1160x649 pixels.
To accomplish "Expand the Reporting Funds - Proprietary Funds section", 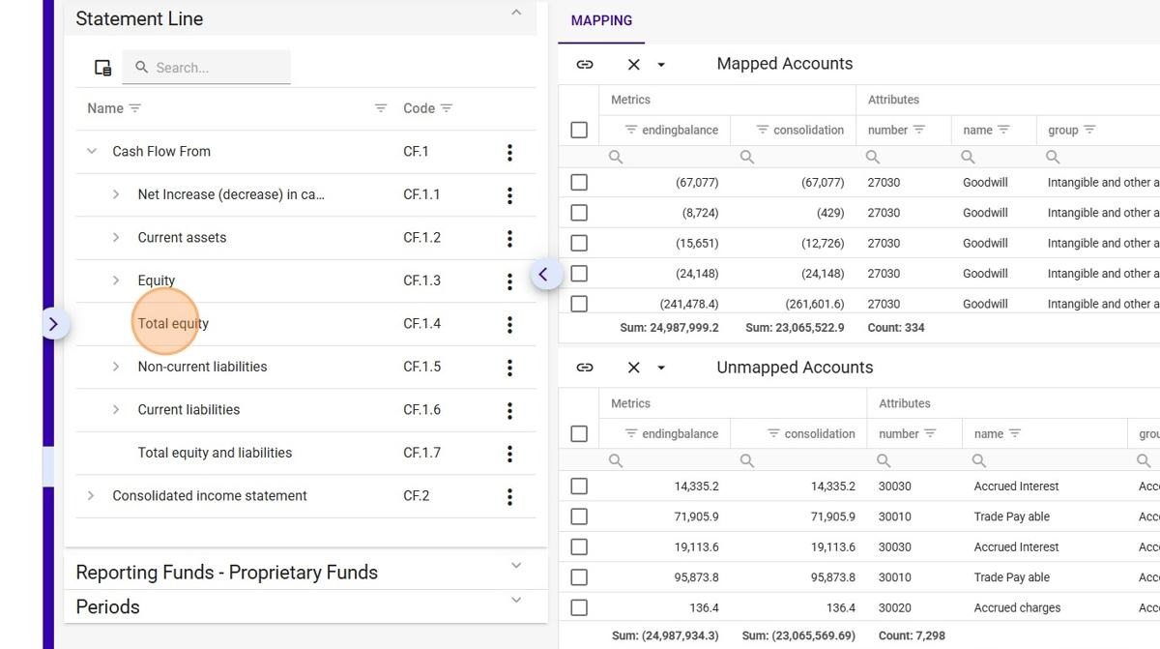I will click(x=515, y=565).
